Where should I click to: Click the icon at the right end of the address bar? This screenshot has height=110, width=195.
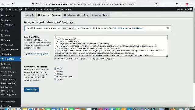pos(156,4)
